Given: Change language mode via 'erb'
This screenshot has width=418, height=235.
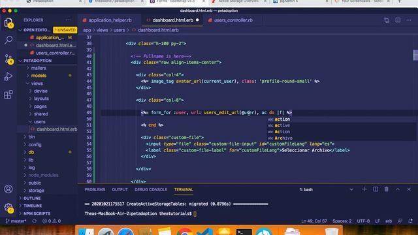Looking at the screenshot, I should 389,221.
